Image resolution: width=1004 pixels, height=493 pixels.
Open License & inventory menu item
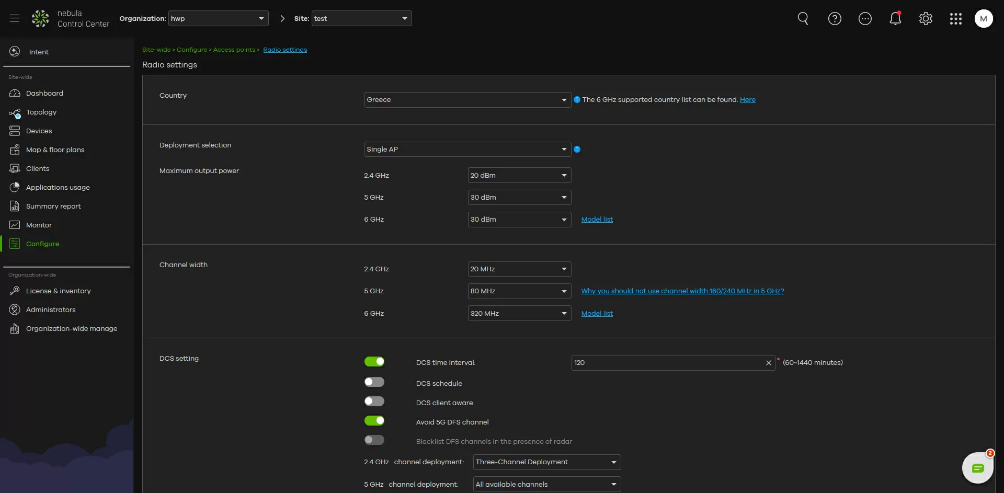pos(58,291)
